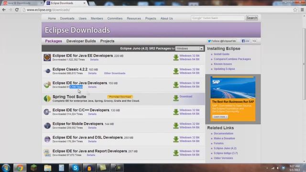
Task: Click the Spring Tool Suite leaf icon
Action: (x=47, y=98)
